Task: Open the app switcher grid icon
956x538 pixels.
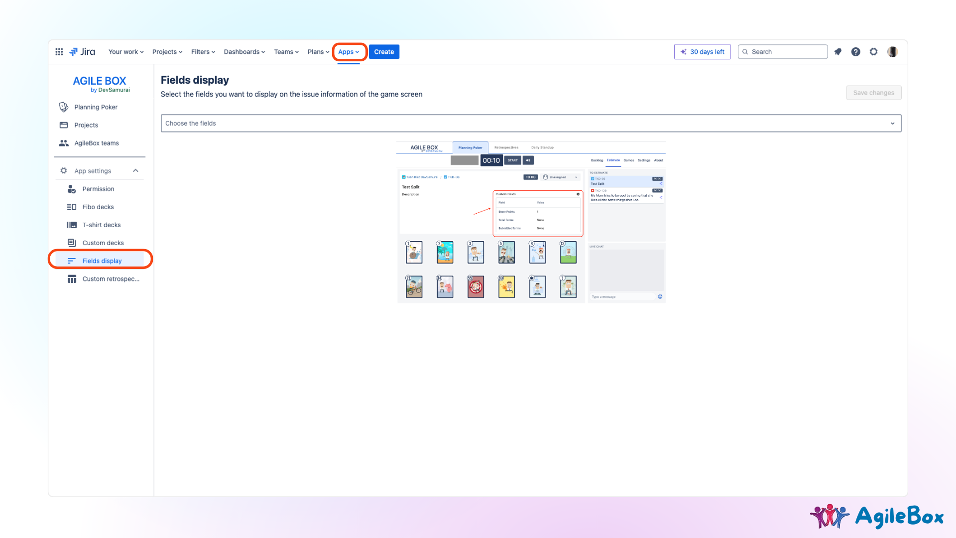Action: pyautogui.click(x=59, y=52)
